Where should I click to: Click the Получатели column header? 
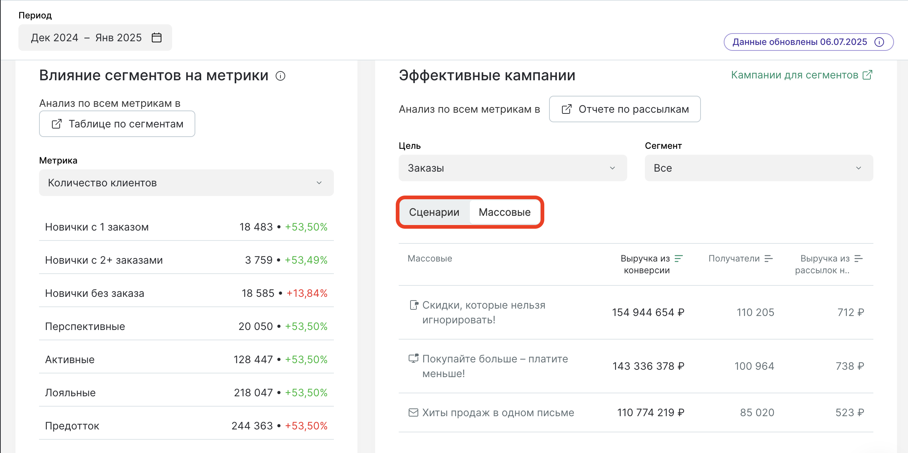[734, 259]
